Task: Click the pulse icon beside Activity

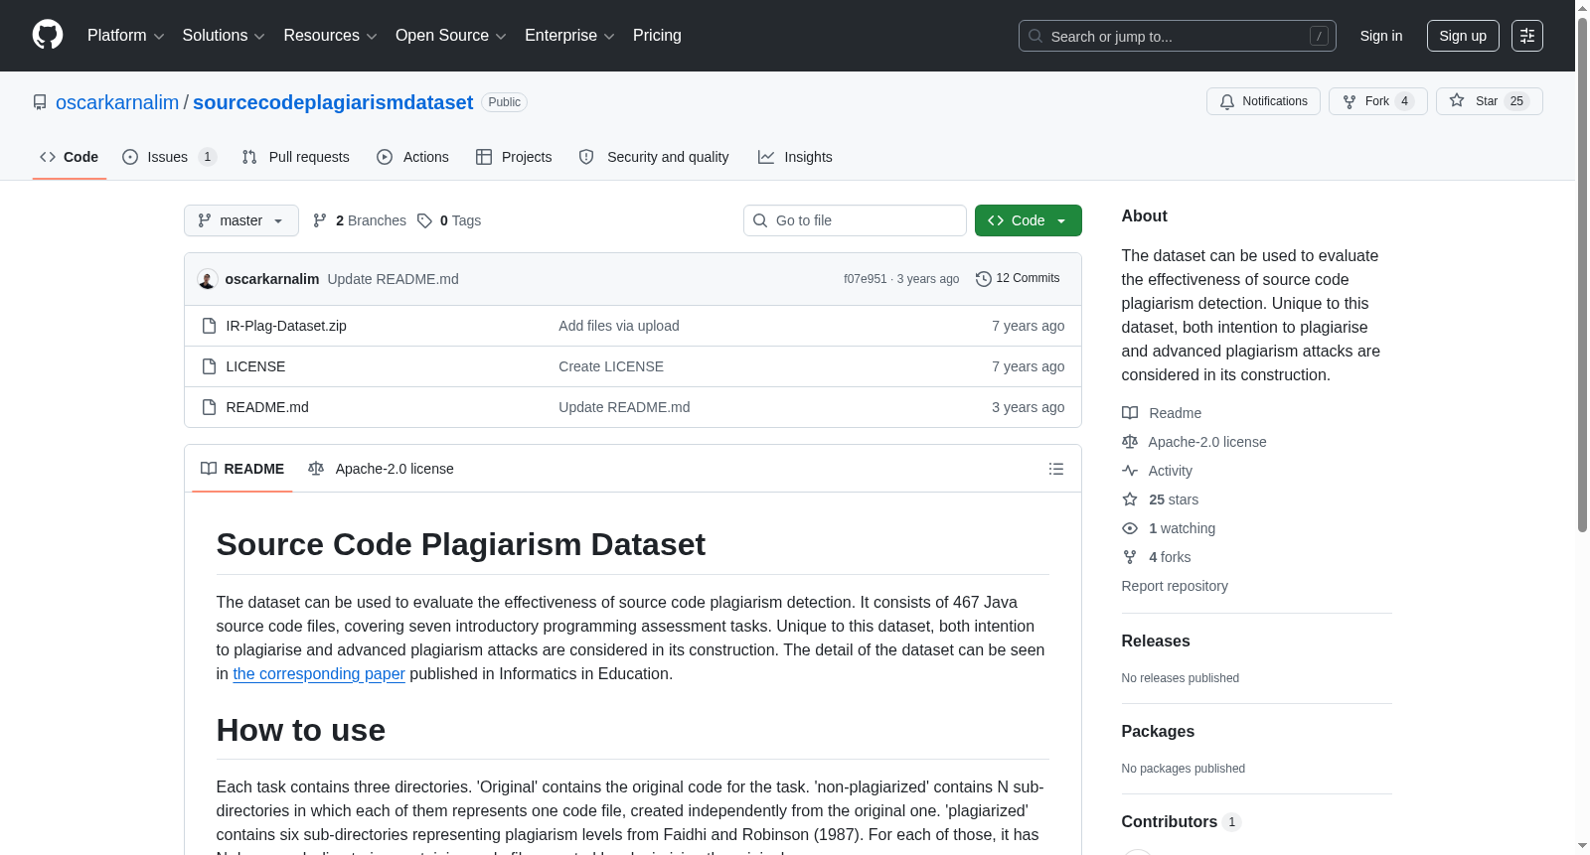Action: tap(1130, 471)
